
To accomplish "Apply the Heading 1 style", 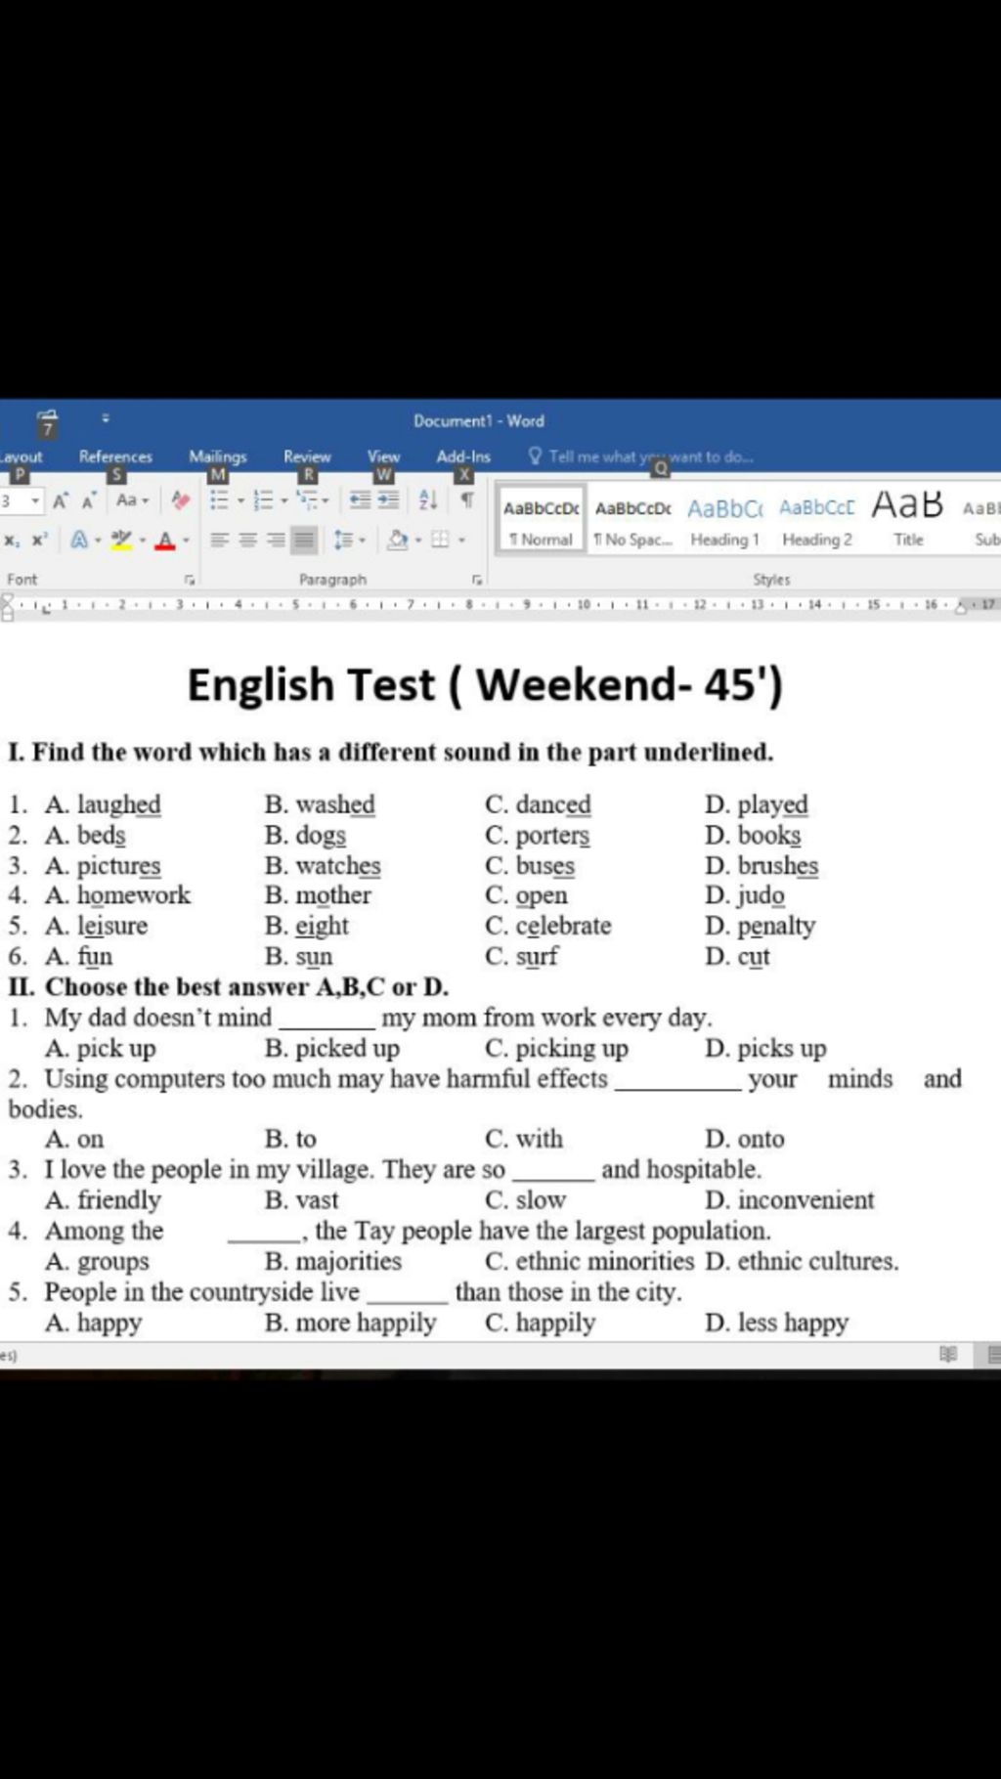I will (724, 519).
